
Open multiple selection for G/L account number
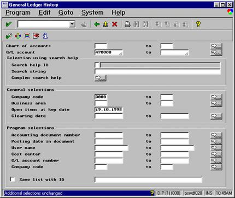point(216,160)
